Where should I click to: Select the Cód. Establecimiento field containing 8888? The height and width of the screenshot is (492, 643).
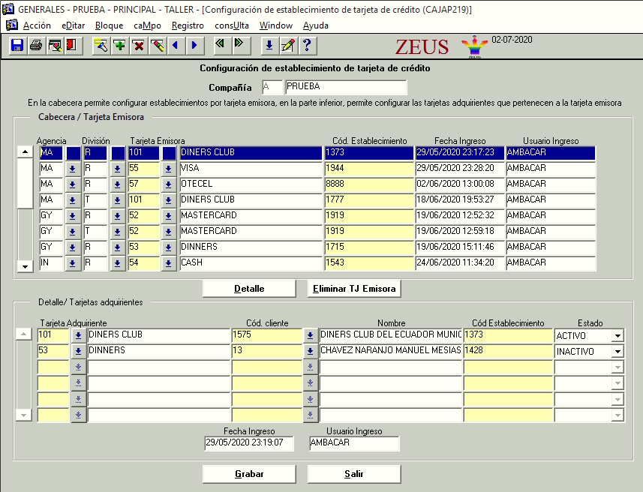(x=368, y=184)
